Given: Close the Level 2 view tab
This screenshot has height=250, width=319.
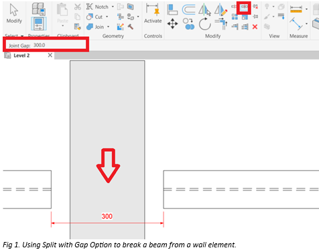Looking at the screenshot, I should [x=50, y=55].
